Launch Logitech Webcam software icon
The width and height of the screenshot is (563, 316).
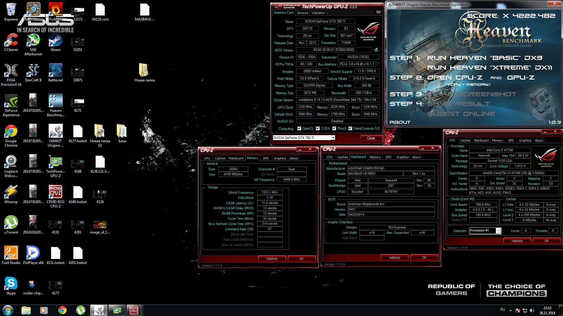point(11,166)
